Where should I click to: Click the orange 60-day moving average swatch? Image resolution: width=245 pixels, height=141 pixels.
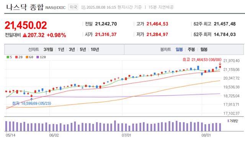[27, 57]
